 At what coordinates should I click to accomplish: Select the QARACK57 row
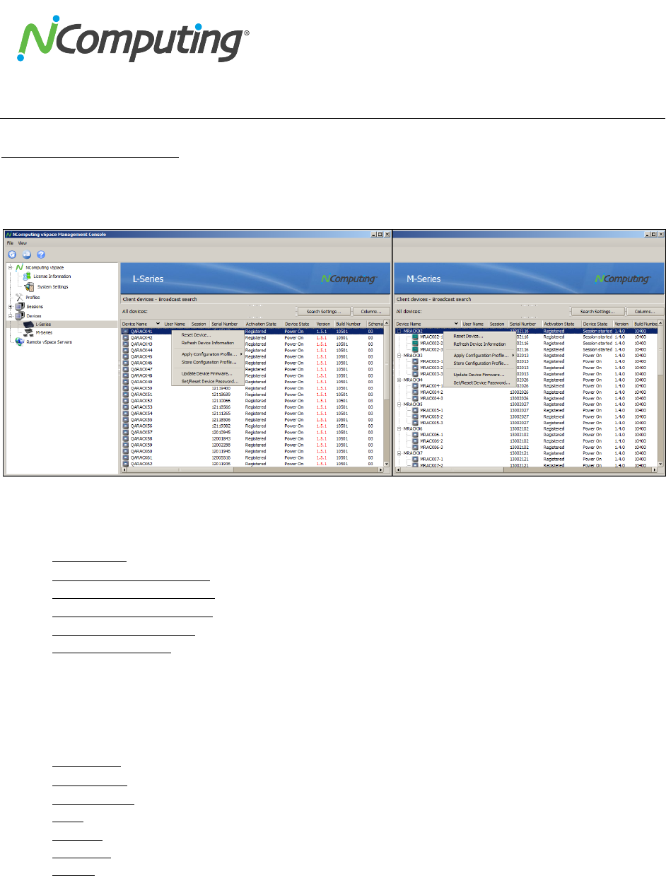(252, 433)
